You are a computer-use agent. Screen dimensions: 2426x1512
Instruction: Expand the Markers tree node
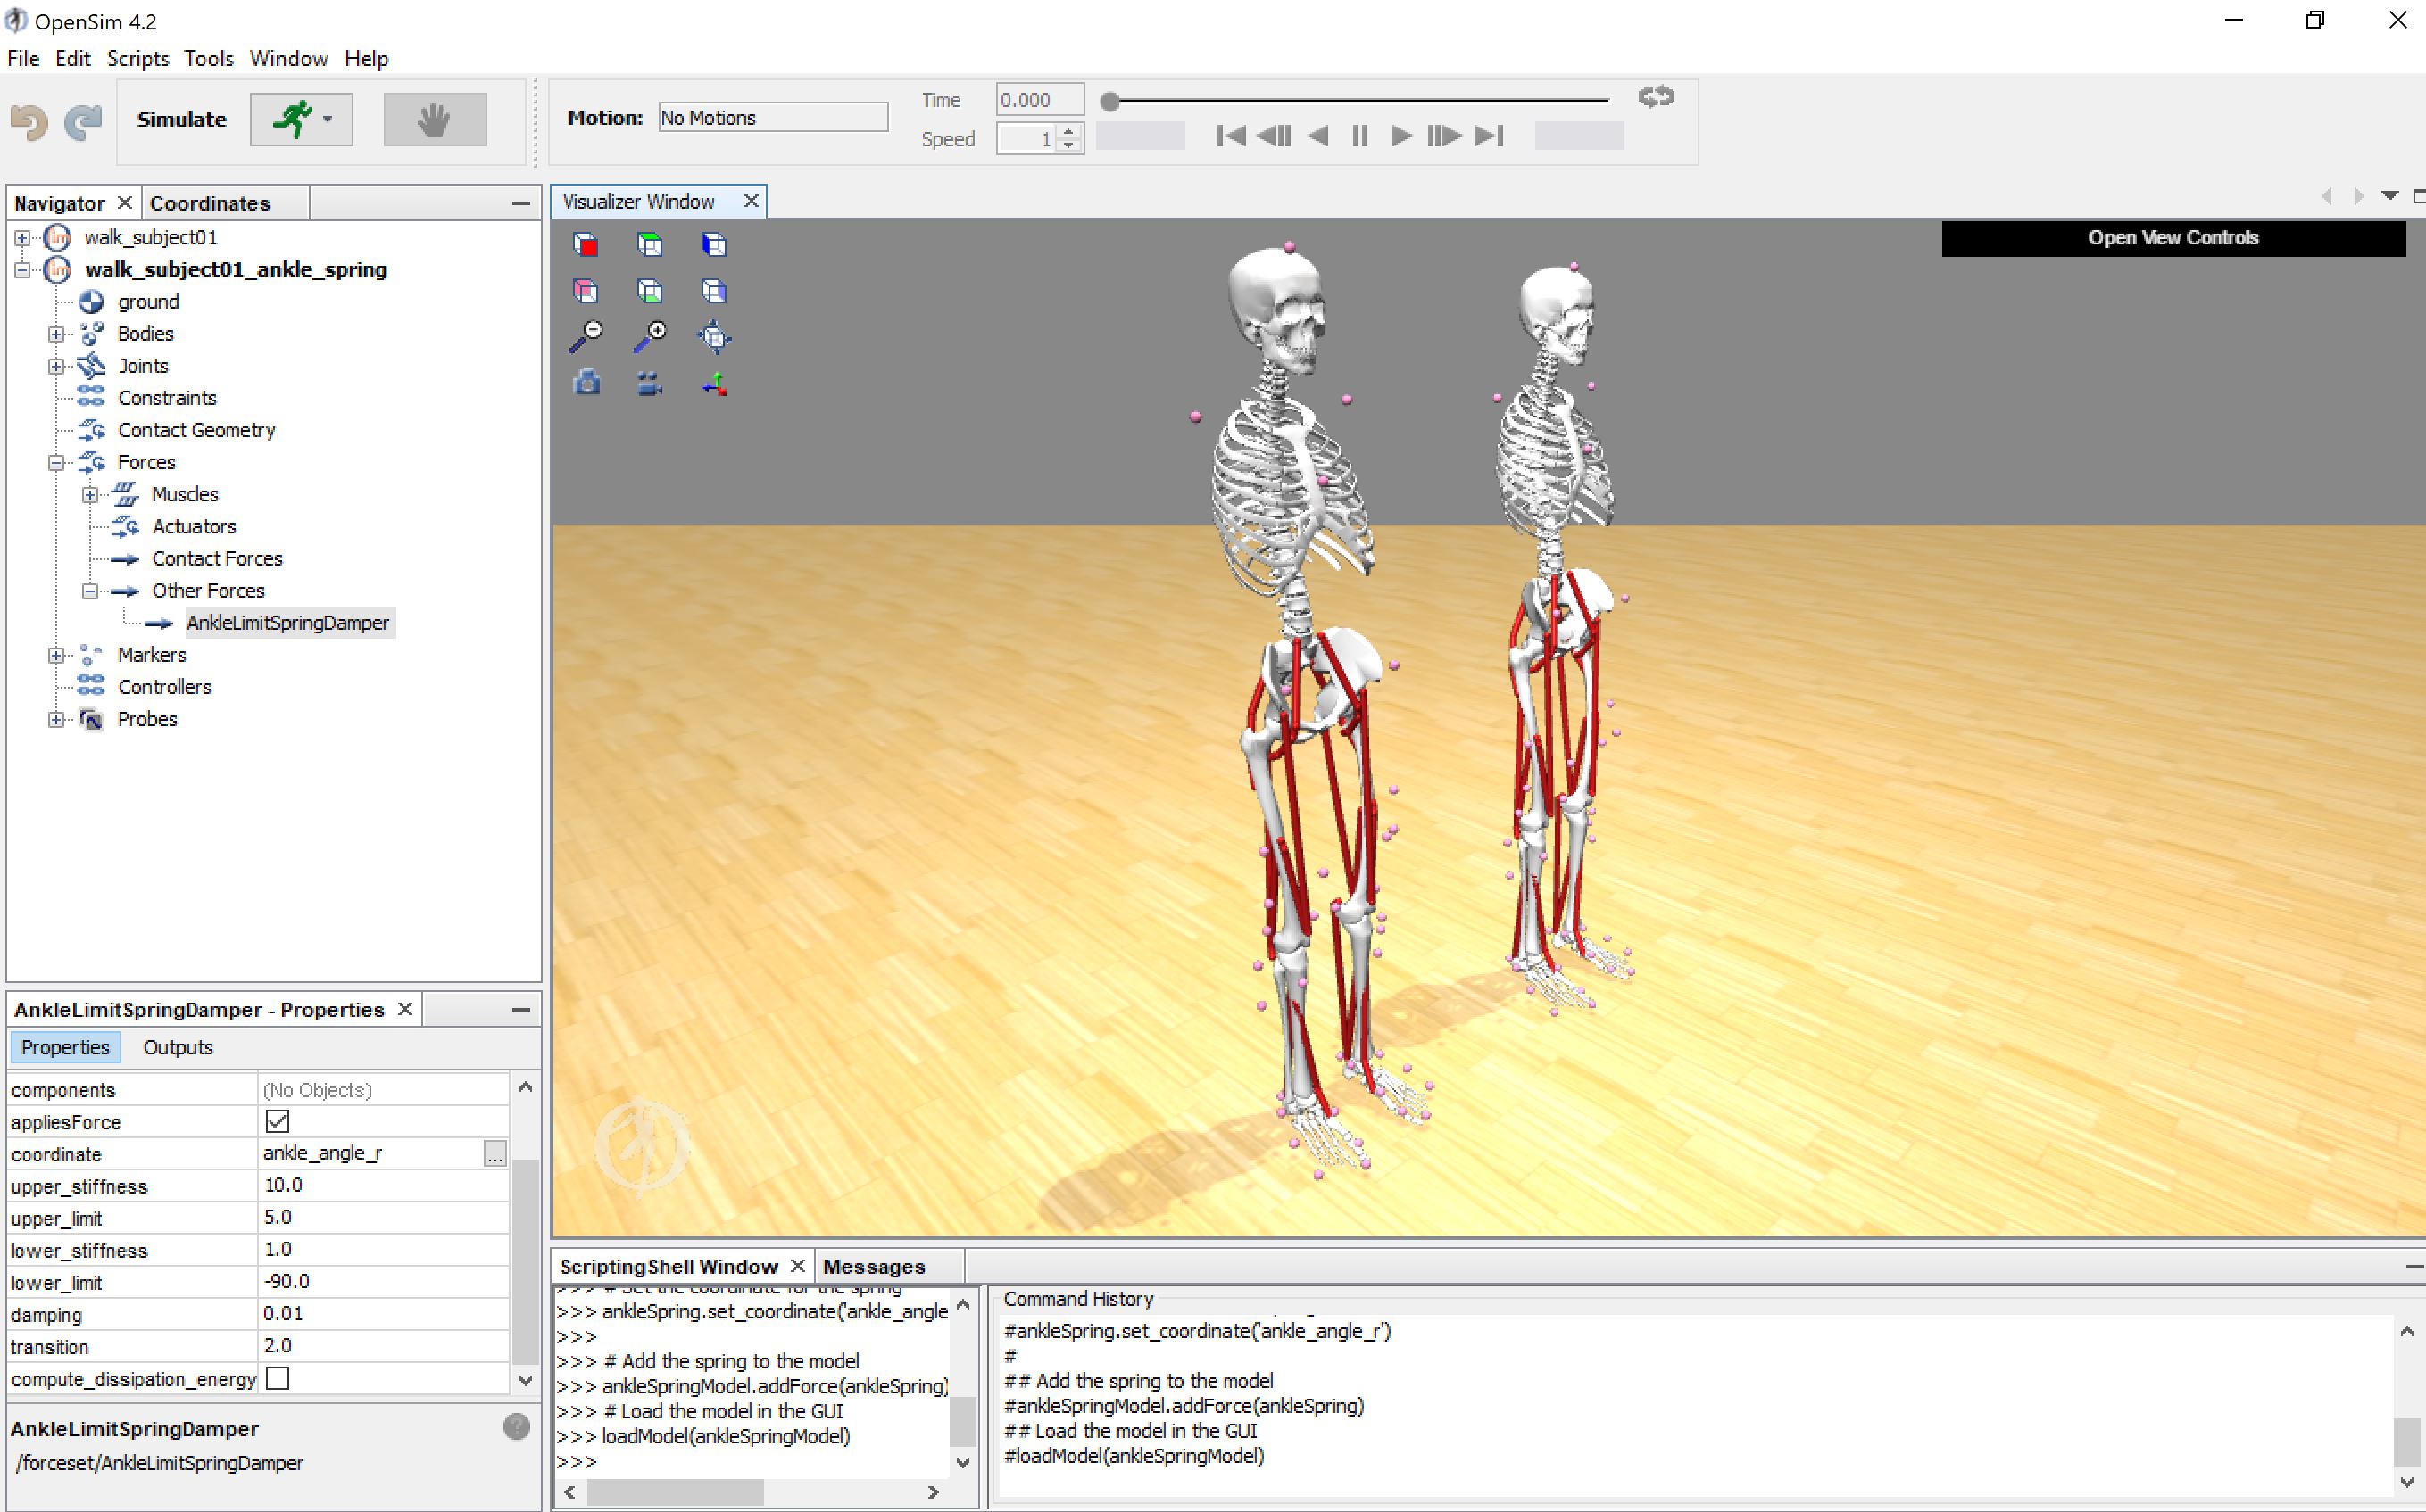[x=56, y=655]
